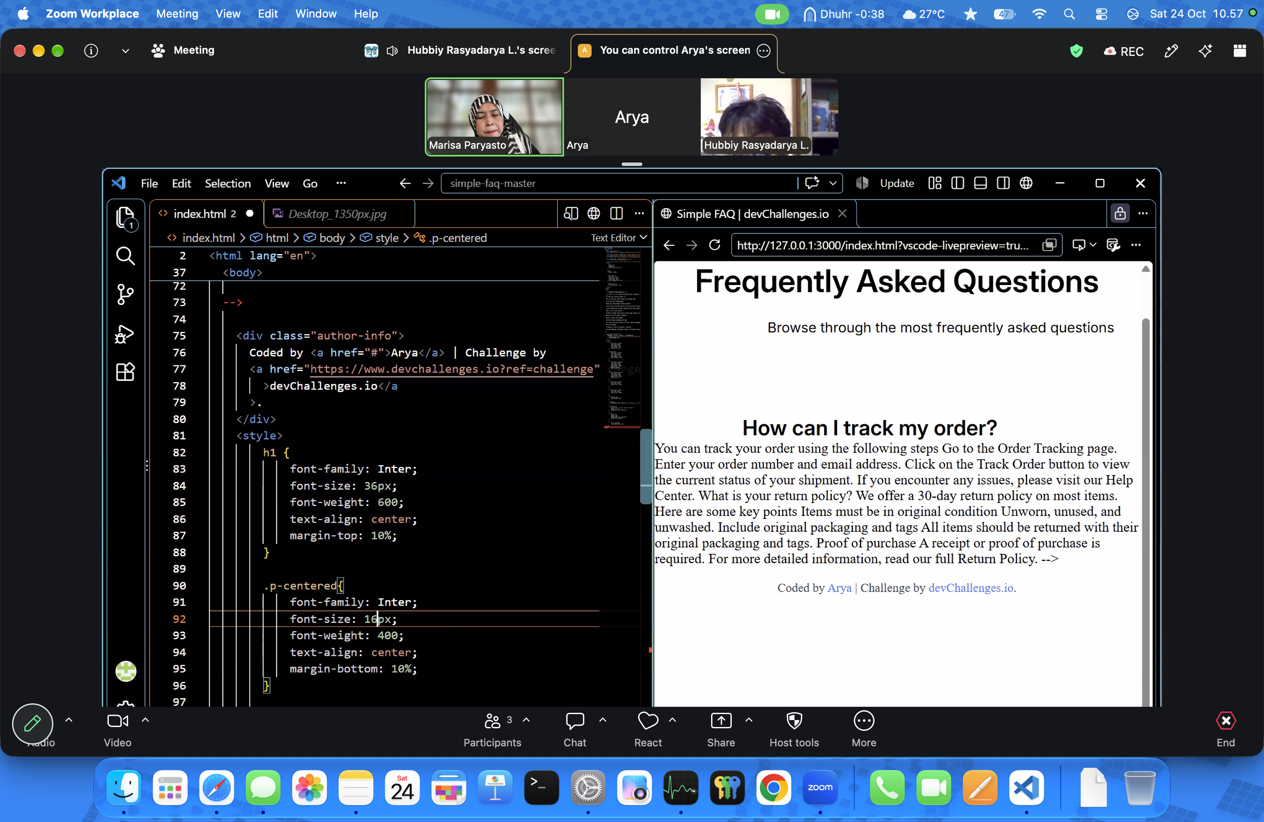Expand the Share options caret
This screenshot has height=822, width=1264.
(x=749, y=720)
